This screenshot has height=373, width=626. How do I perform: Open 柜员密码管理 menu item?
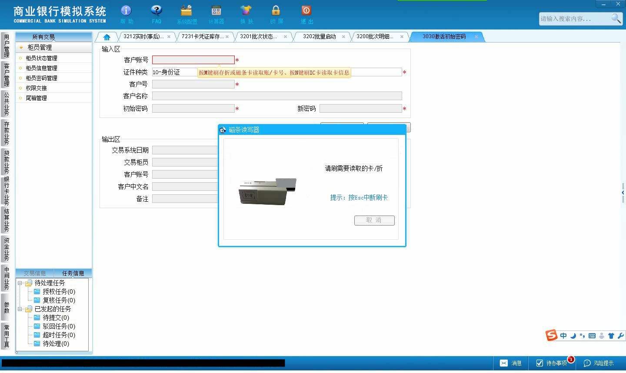[54, 78]
